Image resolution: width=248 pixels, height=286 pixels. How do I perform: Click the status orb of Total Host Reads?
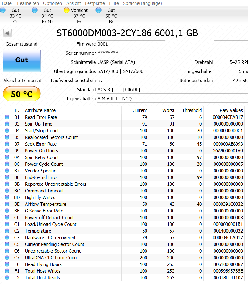(7, 277)
